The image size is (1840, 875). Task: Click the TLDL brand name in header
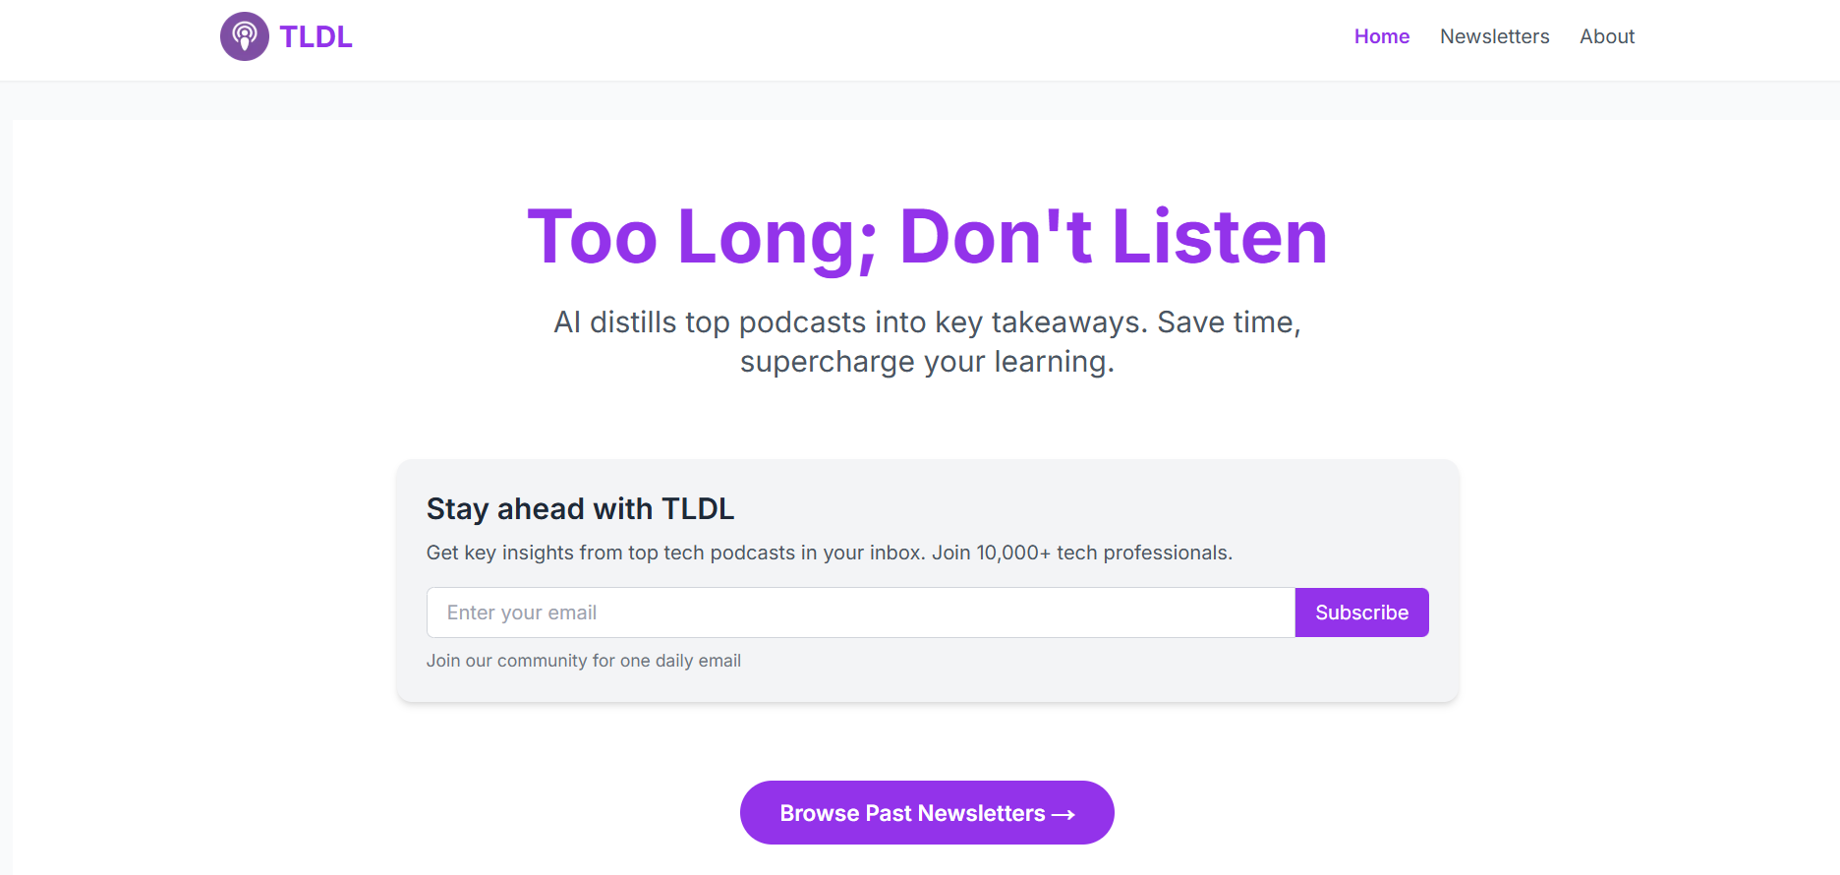click(316, 37)
